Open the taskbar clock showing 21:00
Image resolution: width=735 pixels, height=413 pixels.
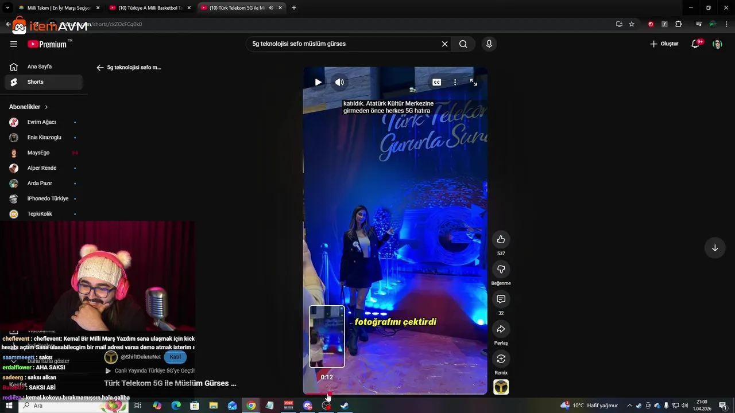click(703, 406)
